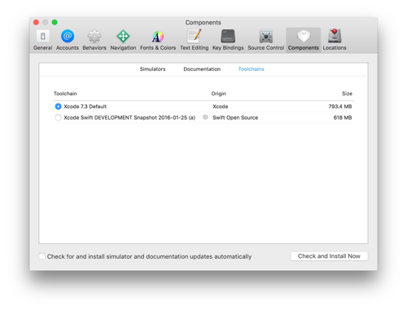Click the Origin column header
This screenshot has width=407, height=310.
(x=218, y=94)
